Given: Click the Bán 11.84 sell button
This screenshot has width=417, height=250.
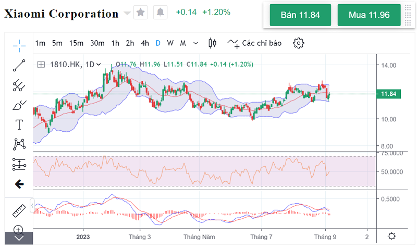Looking at the screenshot, I should (x=300, y=15).
